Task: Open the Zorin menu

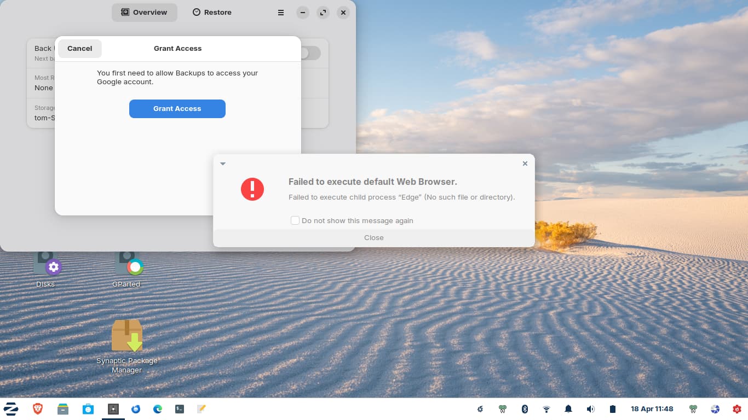Action: point(11,409)
